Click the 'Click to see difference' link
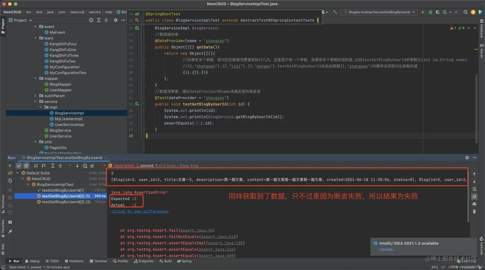The image size is (485, 270). [140, 211]
